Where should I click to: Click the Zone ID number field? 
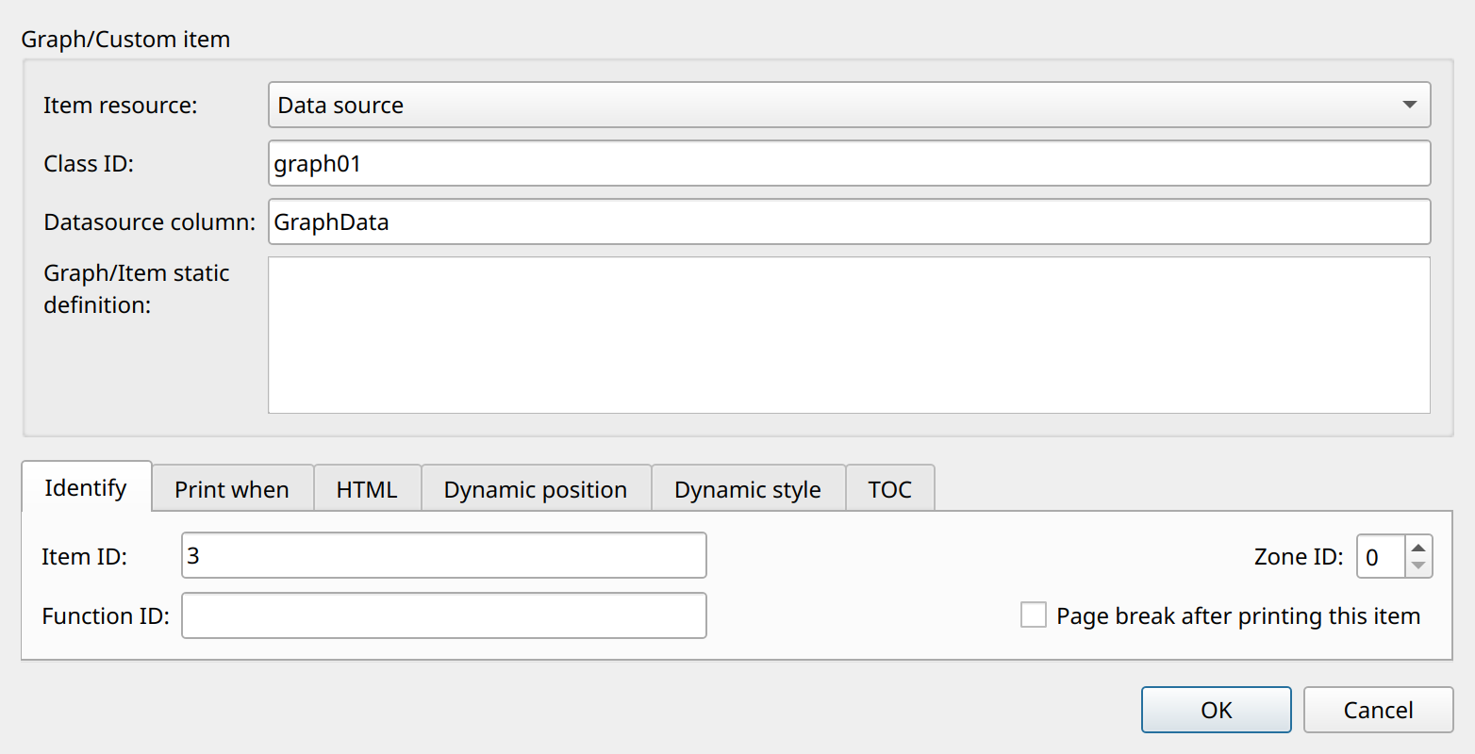[1382, 556]
